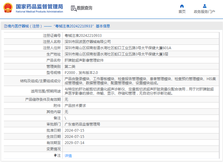Click the backslash value in 备注 row
The height and width of the screenshot is (162, 223).
(x=65, y=118)
